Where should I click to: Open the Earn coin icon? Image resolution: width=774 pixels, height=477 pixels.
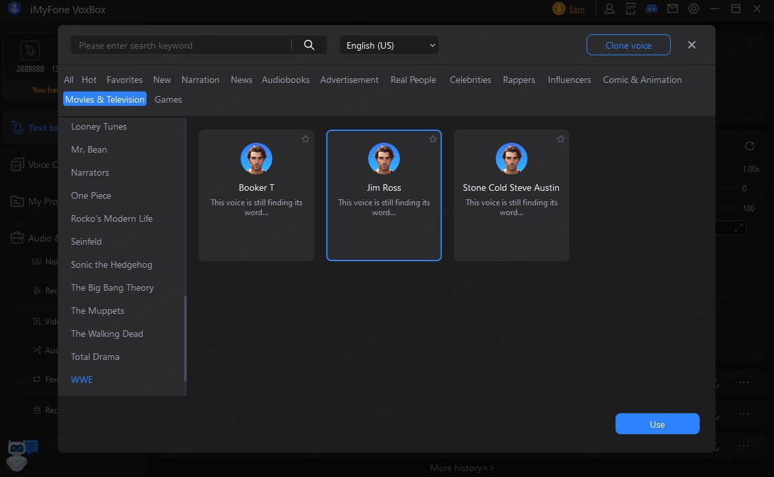[559, 9]
